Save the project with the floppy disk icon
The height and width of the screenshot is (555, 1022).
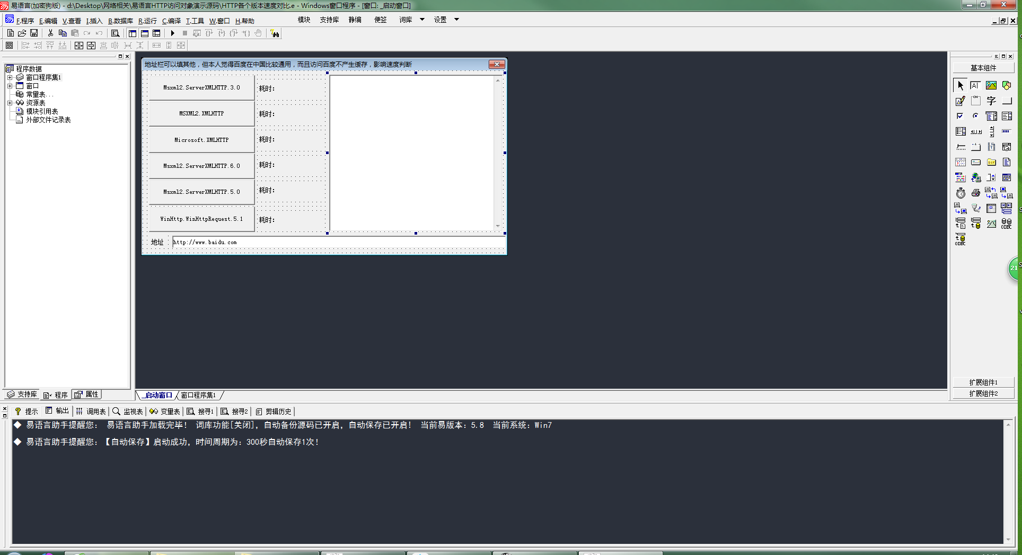point(34,33)
